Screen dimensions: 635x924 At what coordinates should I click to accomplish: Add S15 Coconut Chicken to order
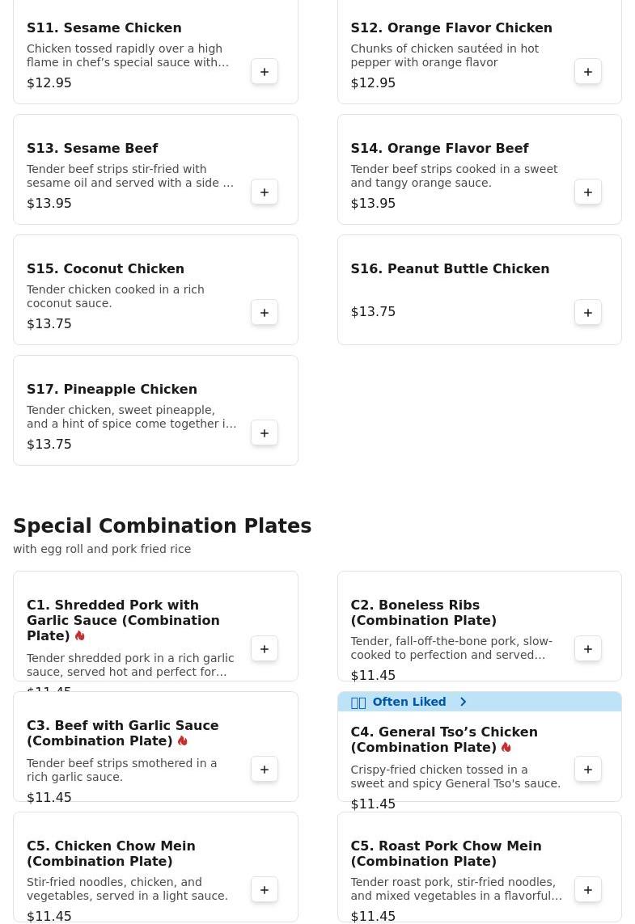tap(265, 313)
